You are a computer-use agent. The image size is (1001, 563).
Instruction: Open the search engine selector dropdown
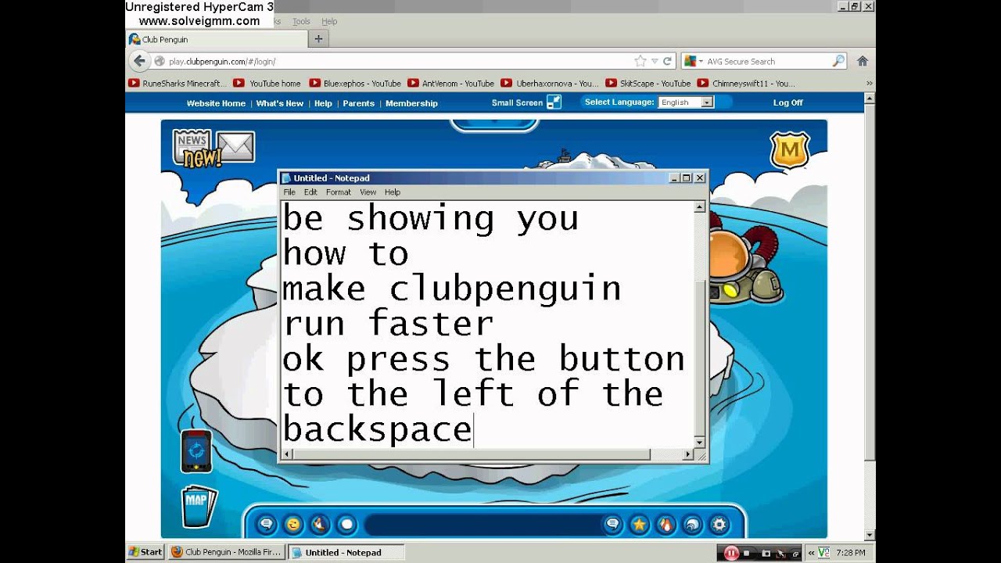pos(692,61)
